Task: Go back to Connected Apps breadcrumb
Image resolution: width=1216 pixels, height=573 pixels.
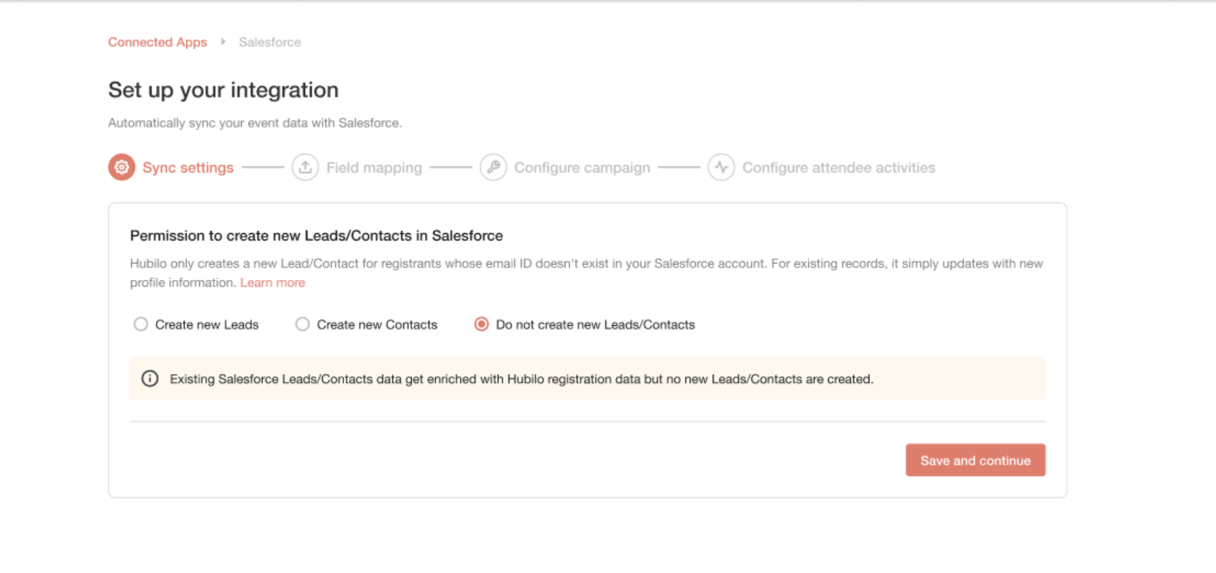Action: pyautogui.click(x=157, y=42)
